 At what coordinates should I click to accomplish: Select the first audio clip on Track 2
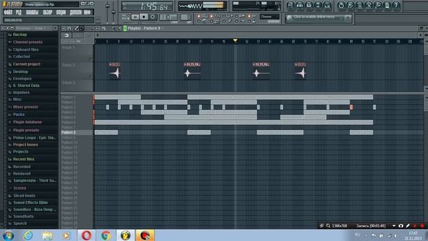114,71
